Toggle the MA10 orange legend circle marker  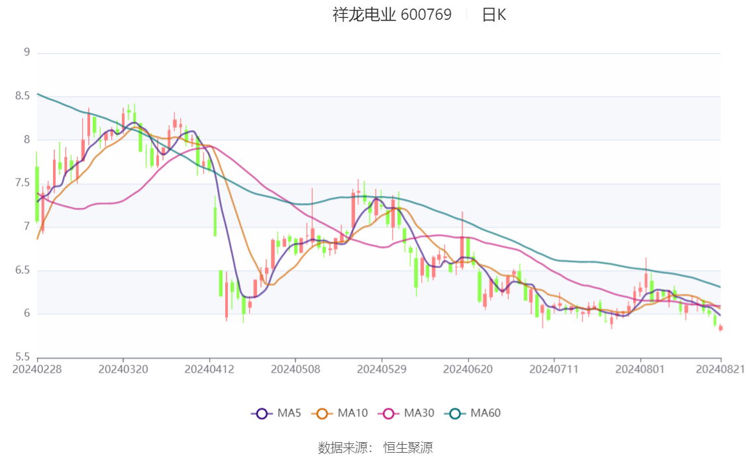point(323,414)
